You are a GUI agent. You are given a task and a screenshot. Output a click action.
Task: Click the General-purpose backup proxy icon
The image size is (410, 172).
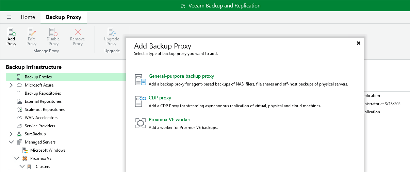(141, 80)
